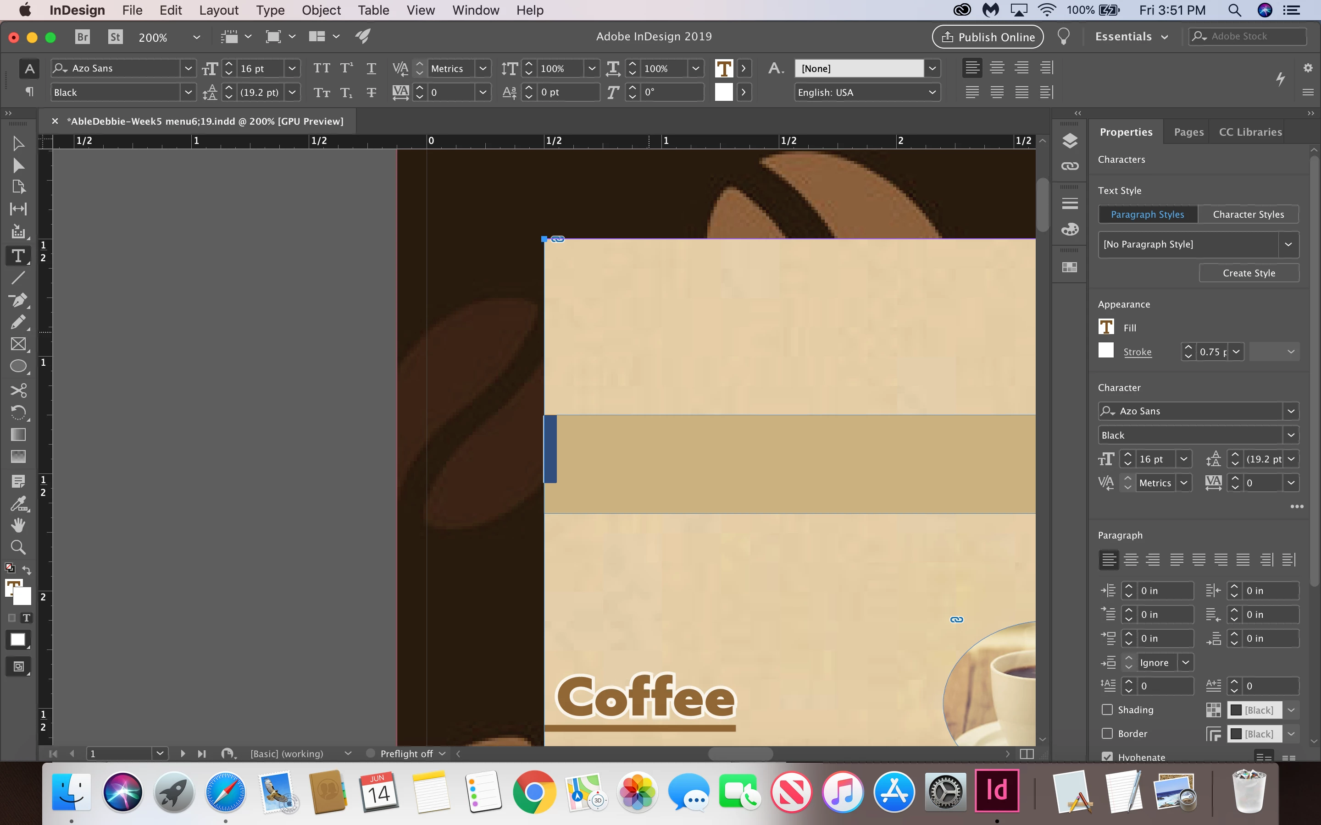
Task: Switch to the Pages tab
Action: point(1188,132)
